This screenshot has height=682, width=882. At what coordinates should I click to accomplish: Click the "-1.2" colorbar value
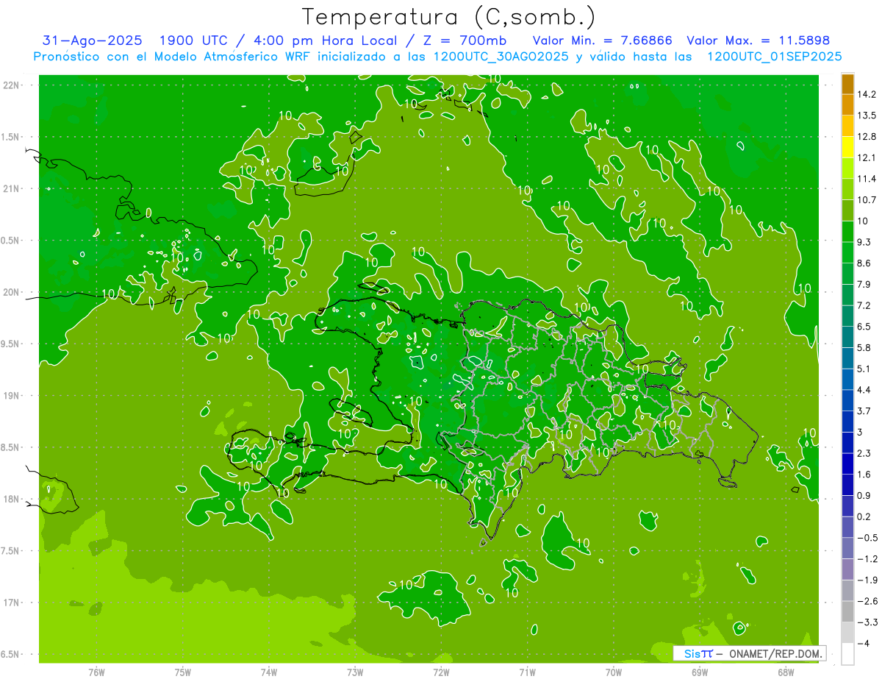(867, 558)
